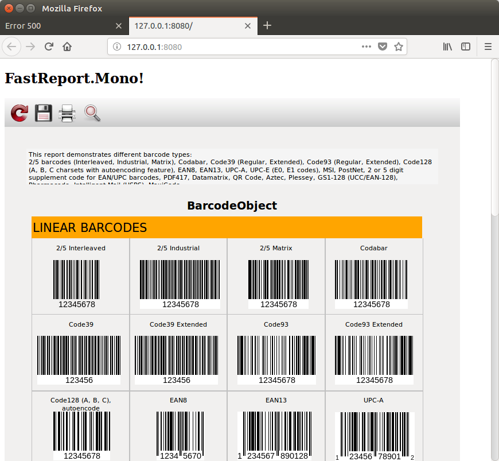Reload the page with browser reload icon

(49, 47)
